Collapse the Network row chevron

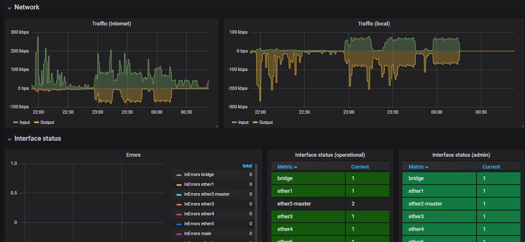(9, 8)
